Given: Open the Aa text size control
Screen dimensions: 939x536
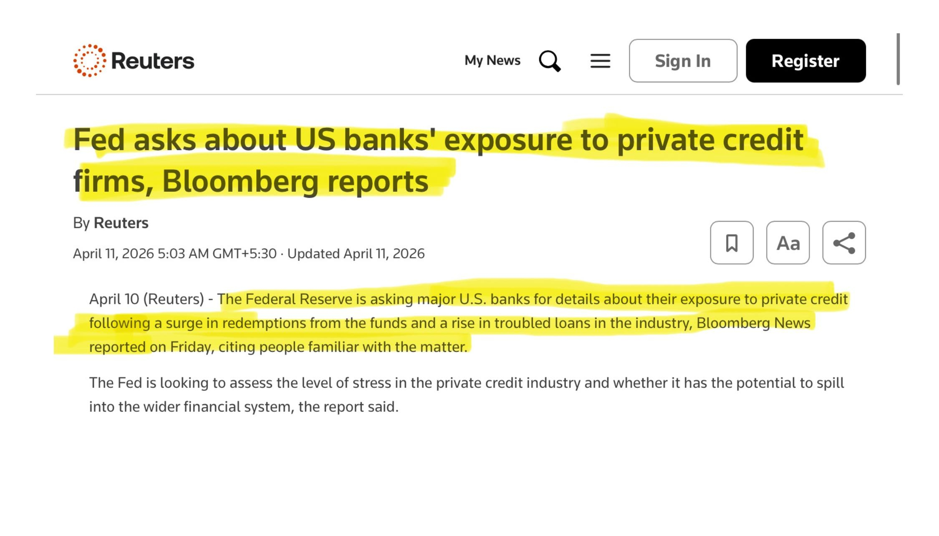Looking at the screenshot, I should (x=788, y=243).
